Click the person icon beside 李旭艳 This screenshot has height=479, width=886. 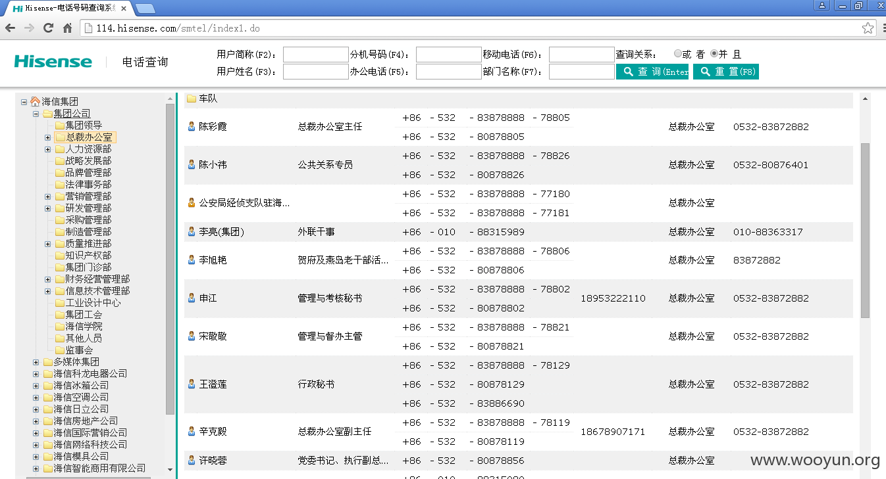(x=192, y=260)
